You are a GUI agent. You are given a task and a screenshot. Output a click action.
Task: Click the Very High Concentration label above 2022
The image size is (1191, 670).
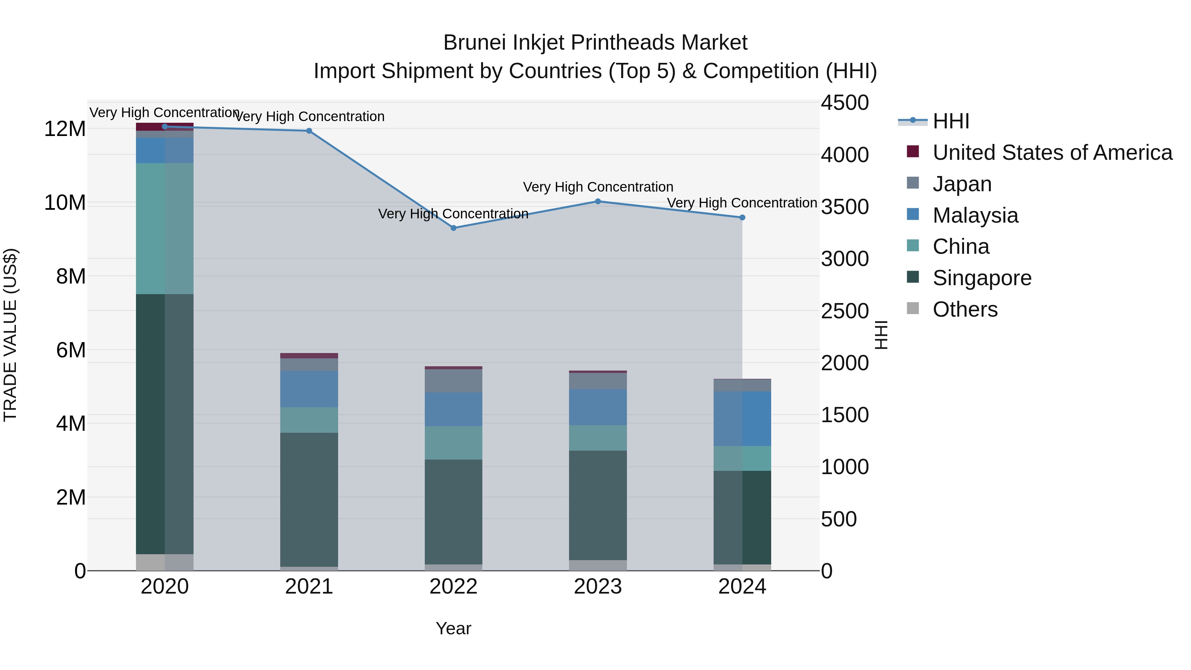[454, 214]
